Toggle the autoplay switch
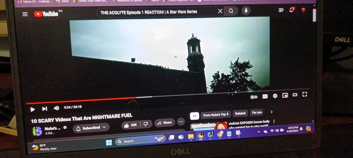Viewport: 353px width, 158px height. (254, 97)
